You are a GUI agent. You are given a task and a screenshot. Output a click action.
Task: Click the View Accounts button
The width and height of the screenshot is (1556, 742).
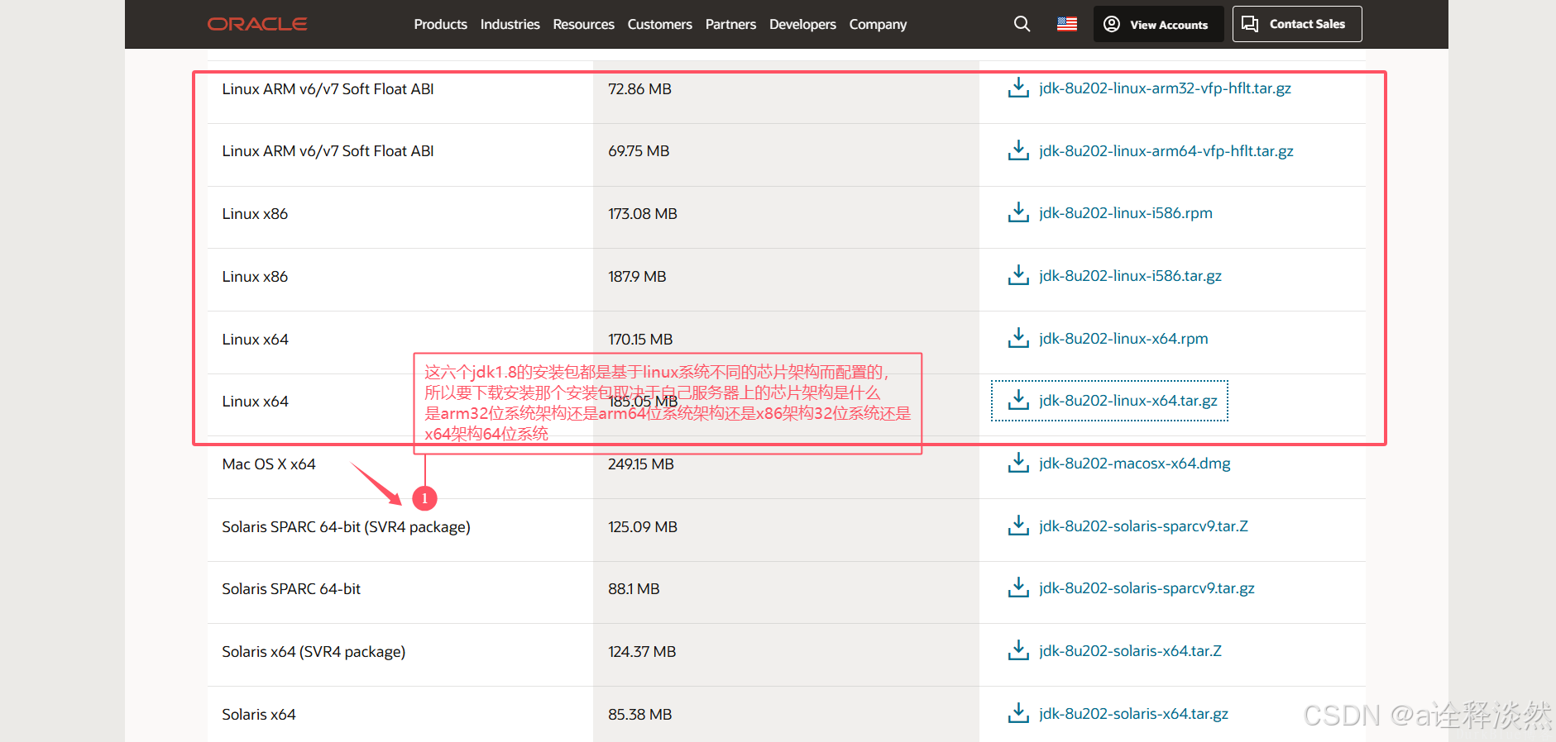pos(1158,24)
